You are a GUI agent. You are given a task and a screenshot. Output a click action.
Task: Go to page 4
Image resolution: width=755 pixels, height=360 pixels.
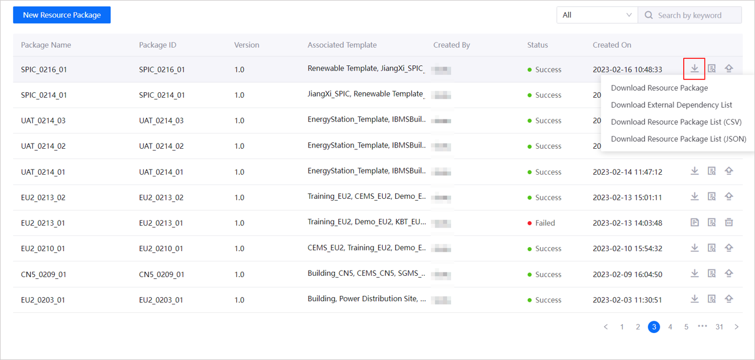670,327
